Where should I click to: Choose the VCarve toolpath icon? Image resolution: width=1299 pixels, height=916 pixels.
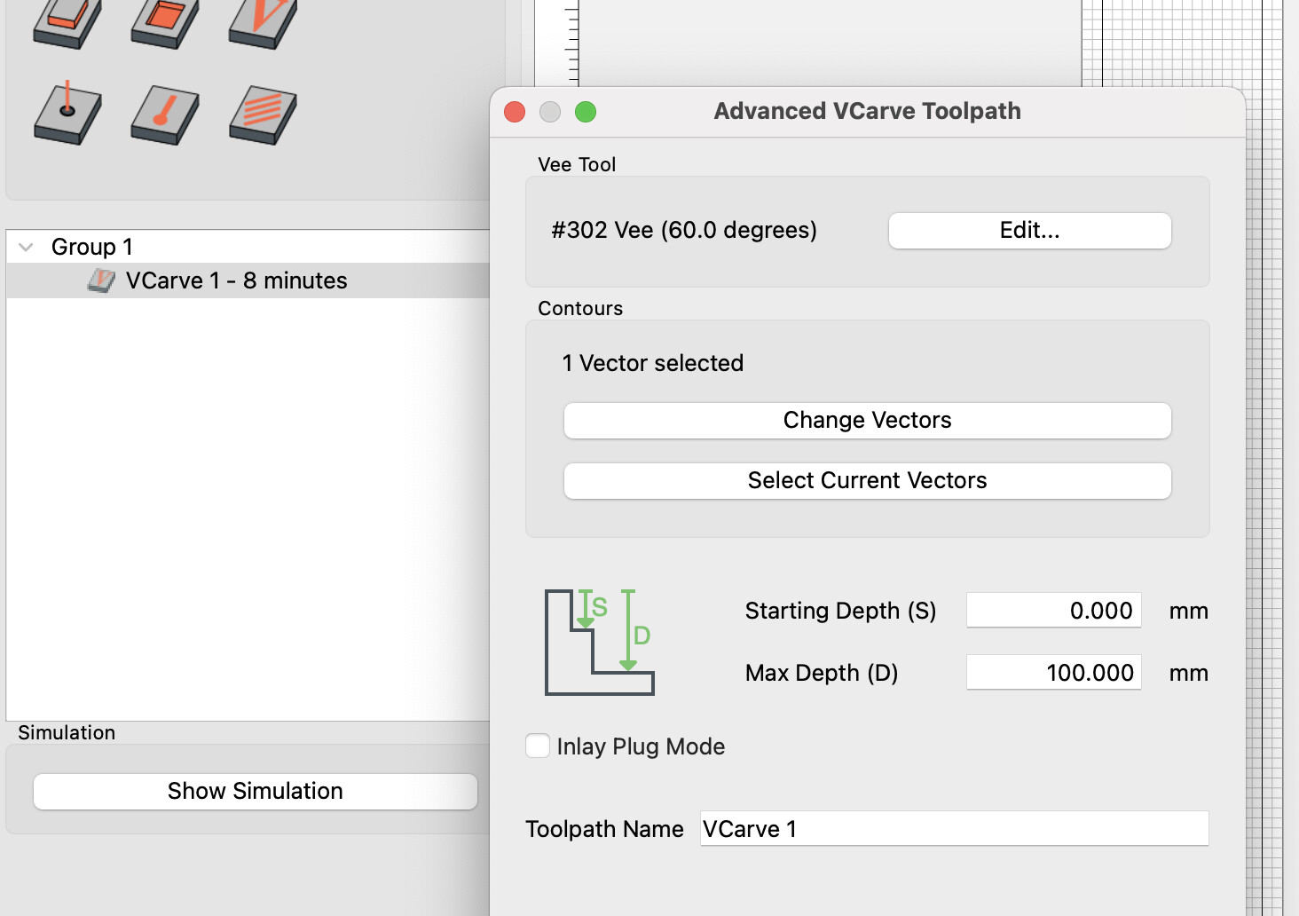coord(263,24)
